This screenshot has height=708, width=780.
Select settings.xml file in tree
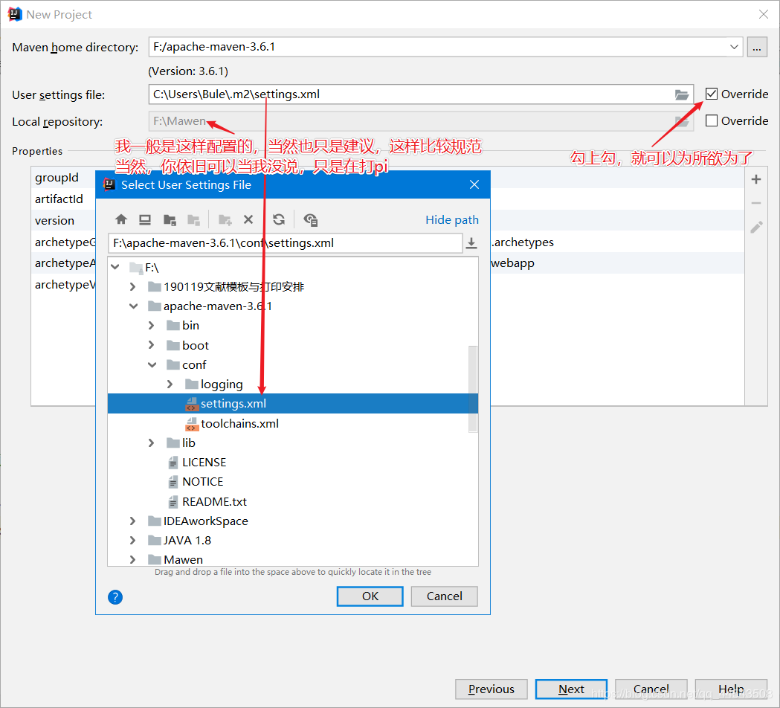(x=292, y=404)
